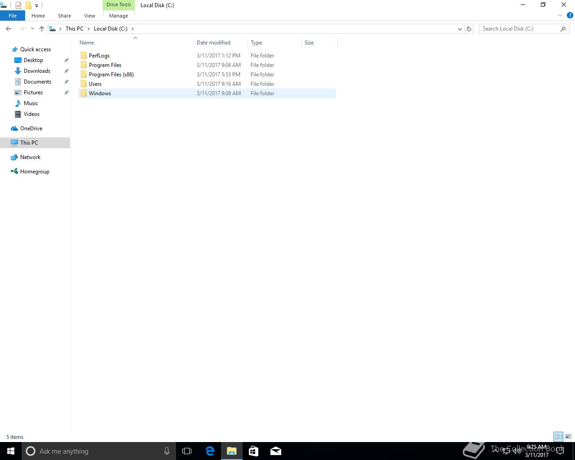The width and height of the screenshot is (575, 460).
Task: Click This PC in the address breadcrumb
Action: 75,29
